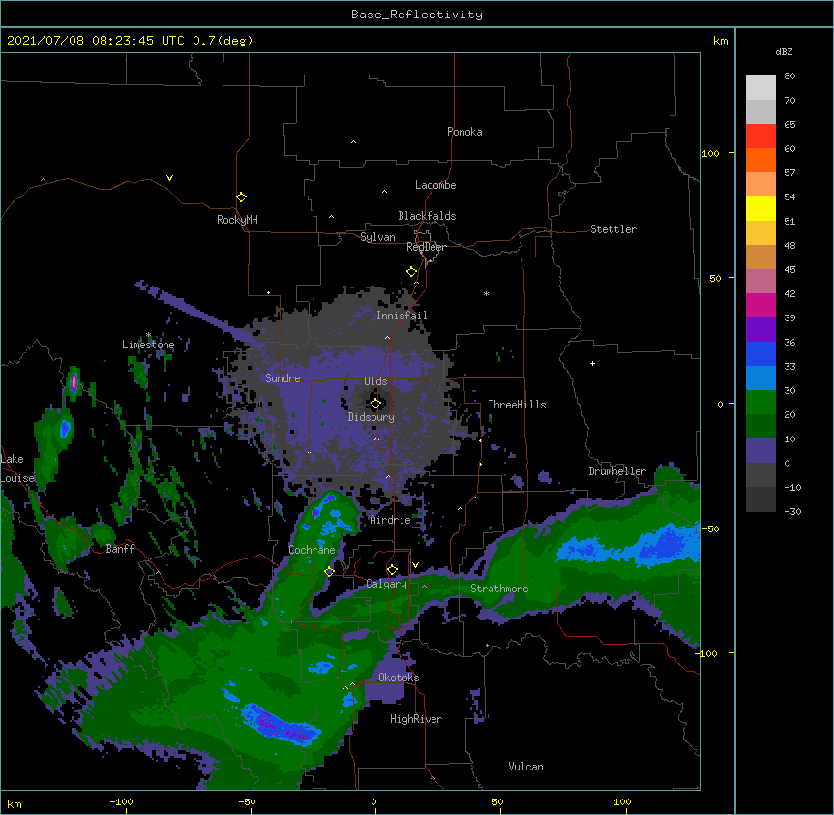Select the Cochrane label
Image resolution: width=834 pixels, height=815 pixels.
click(x=312, y=550)
